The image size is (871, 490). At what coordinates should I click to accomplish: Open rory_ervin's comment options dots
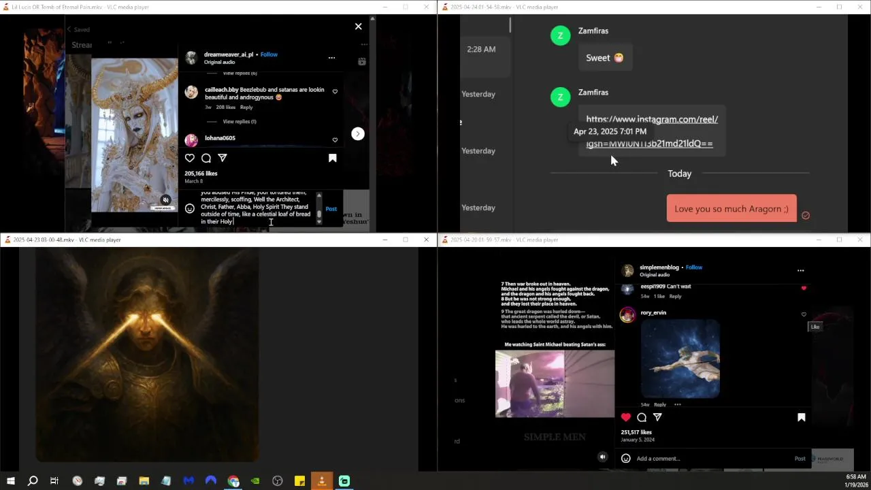677,405
